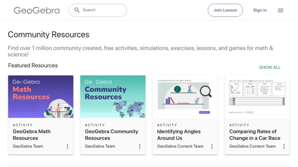Open the GeoGebra Math Resources thumbnail

(41, 97)
